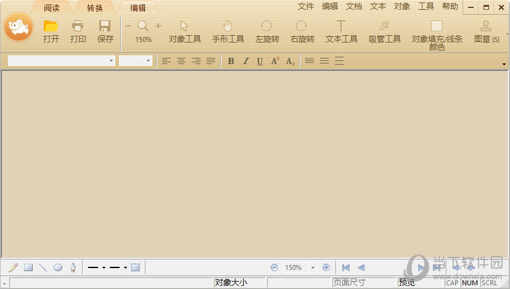Align text right
Screen dimensions: 510x289
pos(196,61)
